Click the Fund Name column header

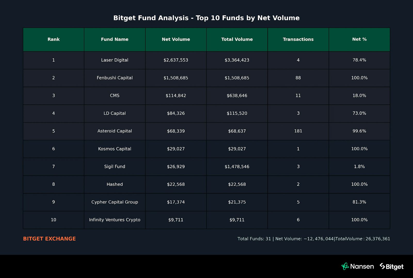point(115,39)
